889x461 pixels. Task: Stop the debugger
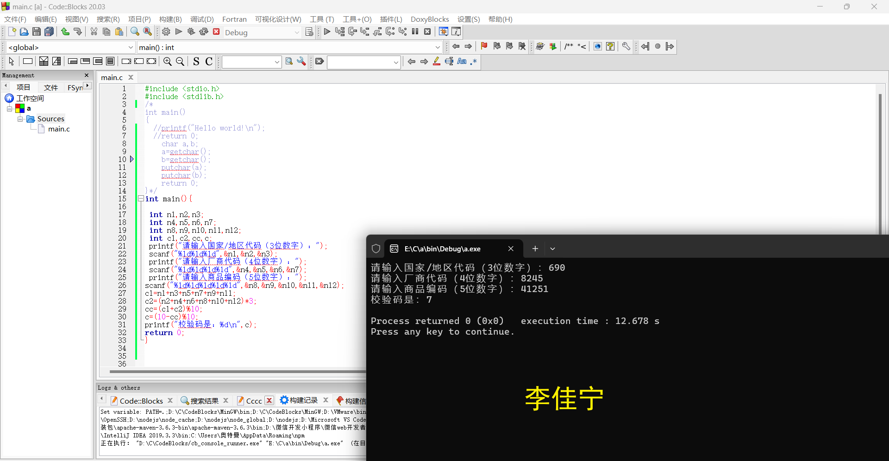coord(428,32)
